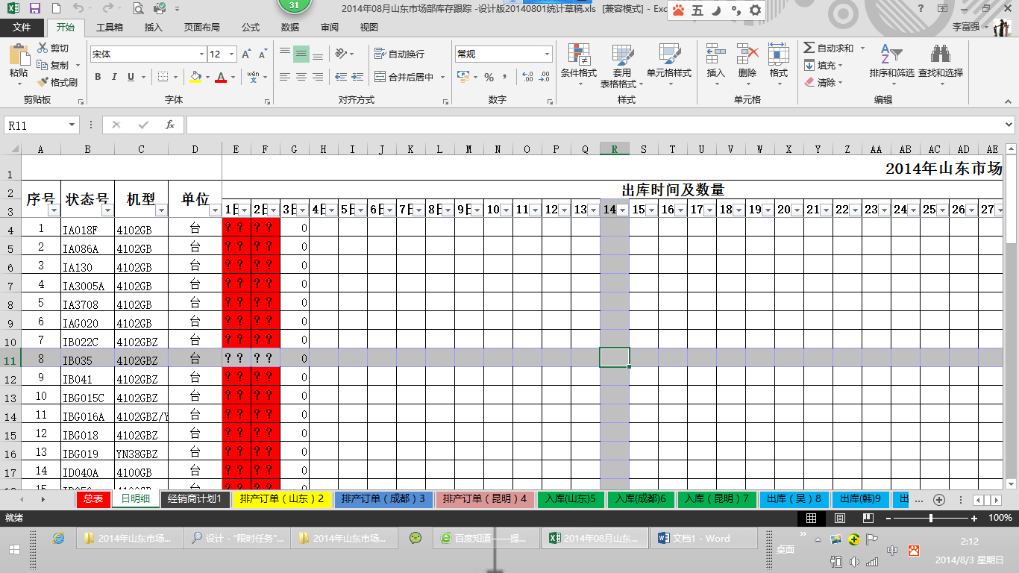Click the AutoSum (自动求和) button
1019x573 pixels.
(829, 48)
